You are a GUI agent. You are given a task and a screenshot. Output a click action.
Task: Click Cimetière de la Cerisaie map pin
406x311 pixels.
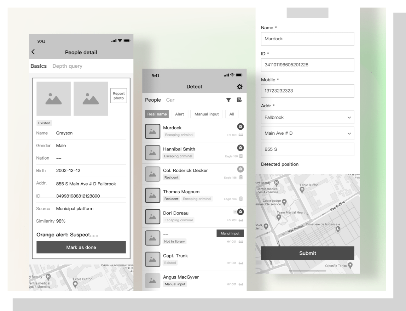coord(338,229)
